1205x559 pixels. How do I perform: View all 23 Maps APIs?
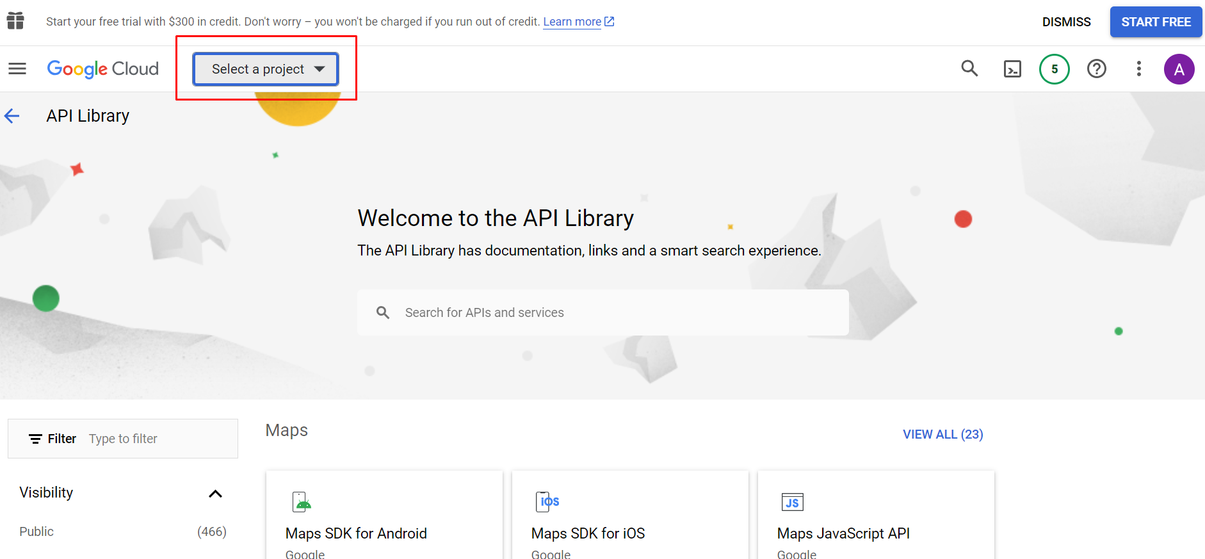coord(942,434)
